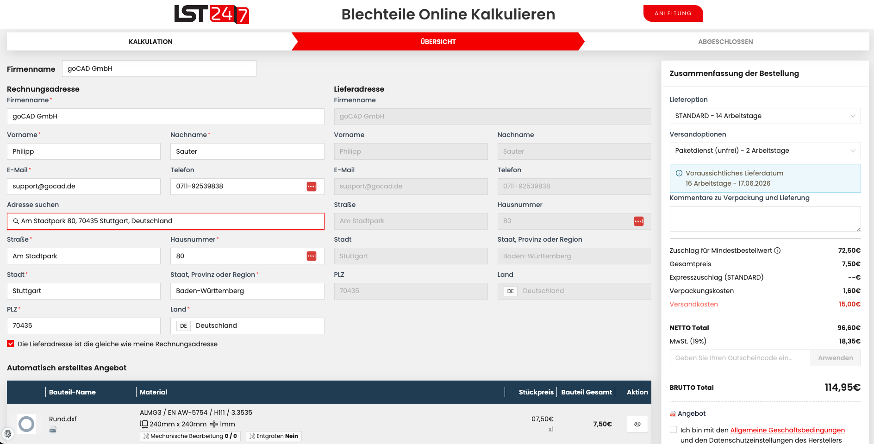Click the Bauteil Gesamt column header
The height and width of the screenshot is (444, 874).
[x=587, y=392]
